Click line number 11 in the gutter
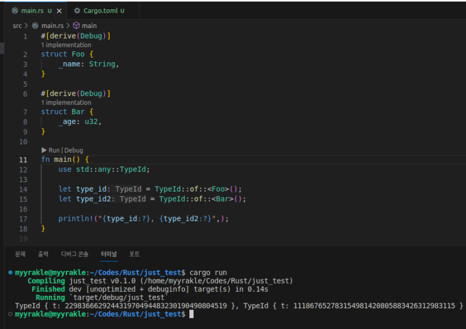Viewport: 466px width, 329px height. 23,160
